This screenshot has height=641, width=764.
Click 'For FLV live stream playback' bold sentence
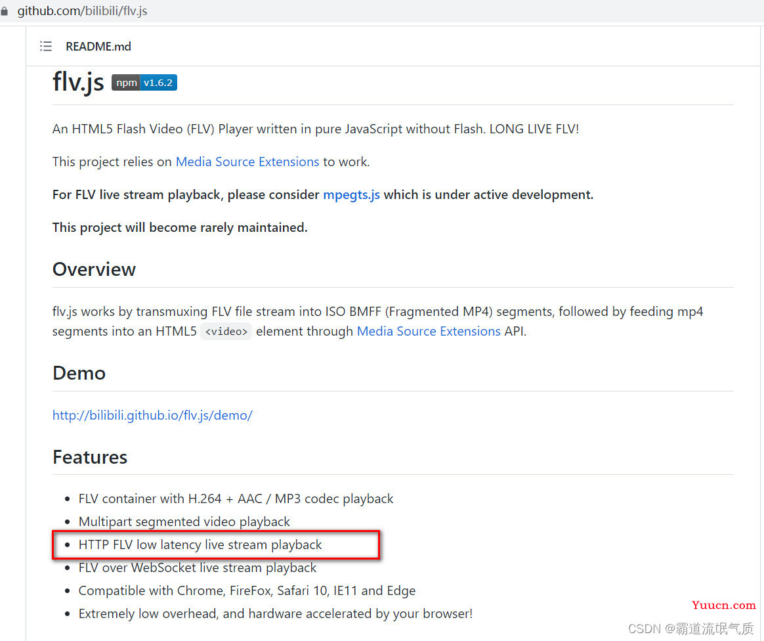(x=323, y=194)
